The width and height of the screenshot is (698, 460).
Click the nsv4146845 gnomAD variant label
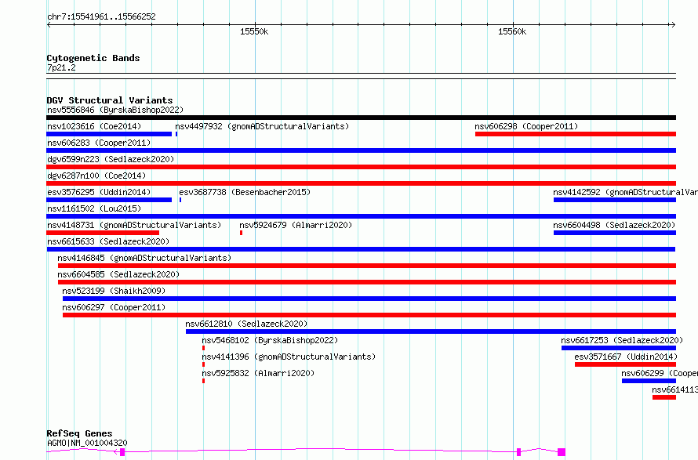pos(144,258)
